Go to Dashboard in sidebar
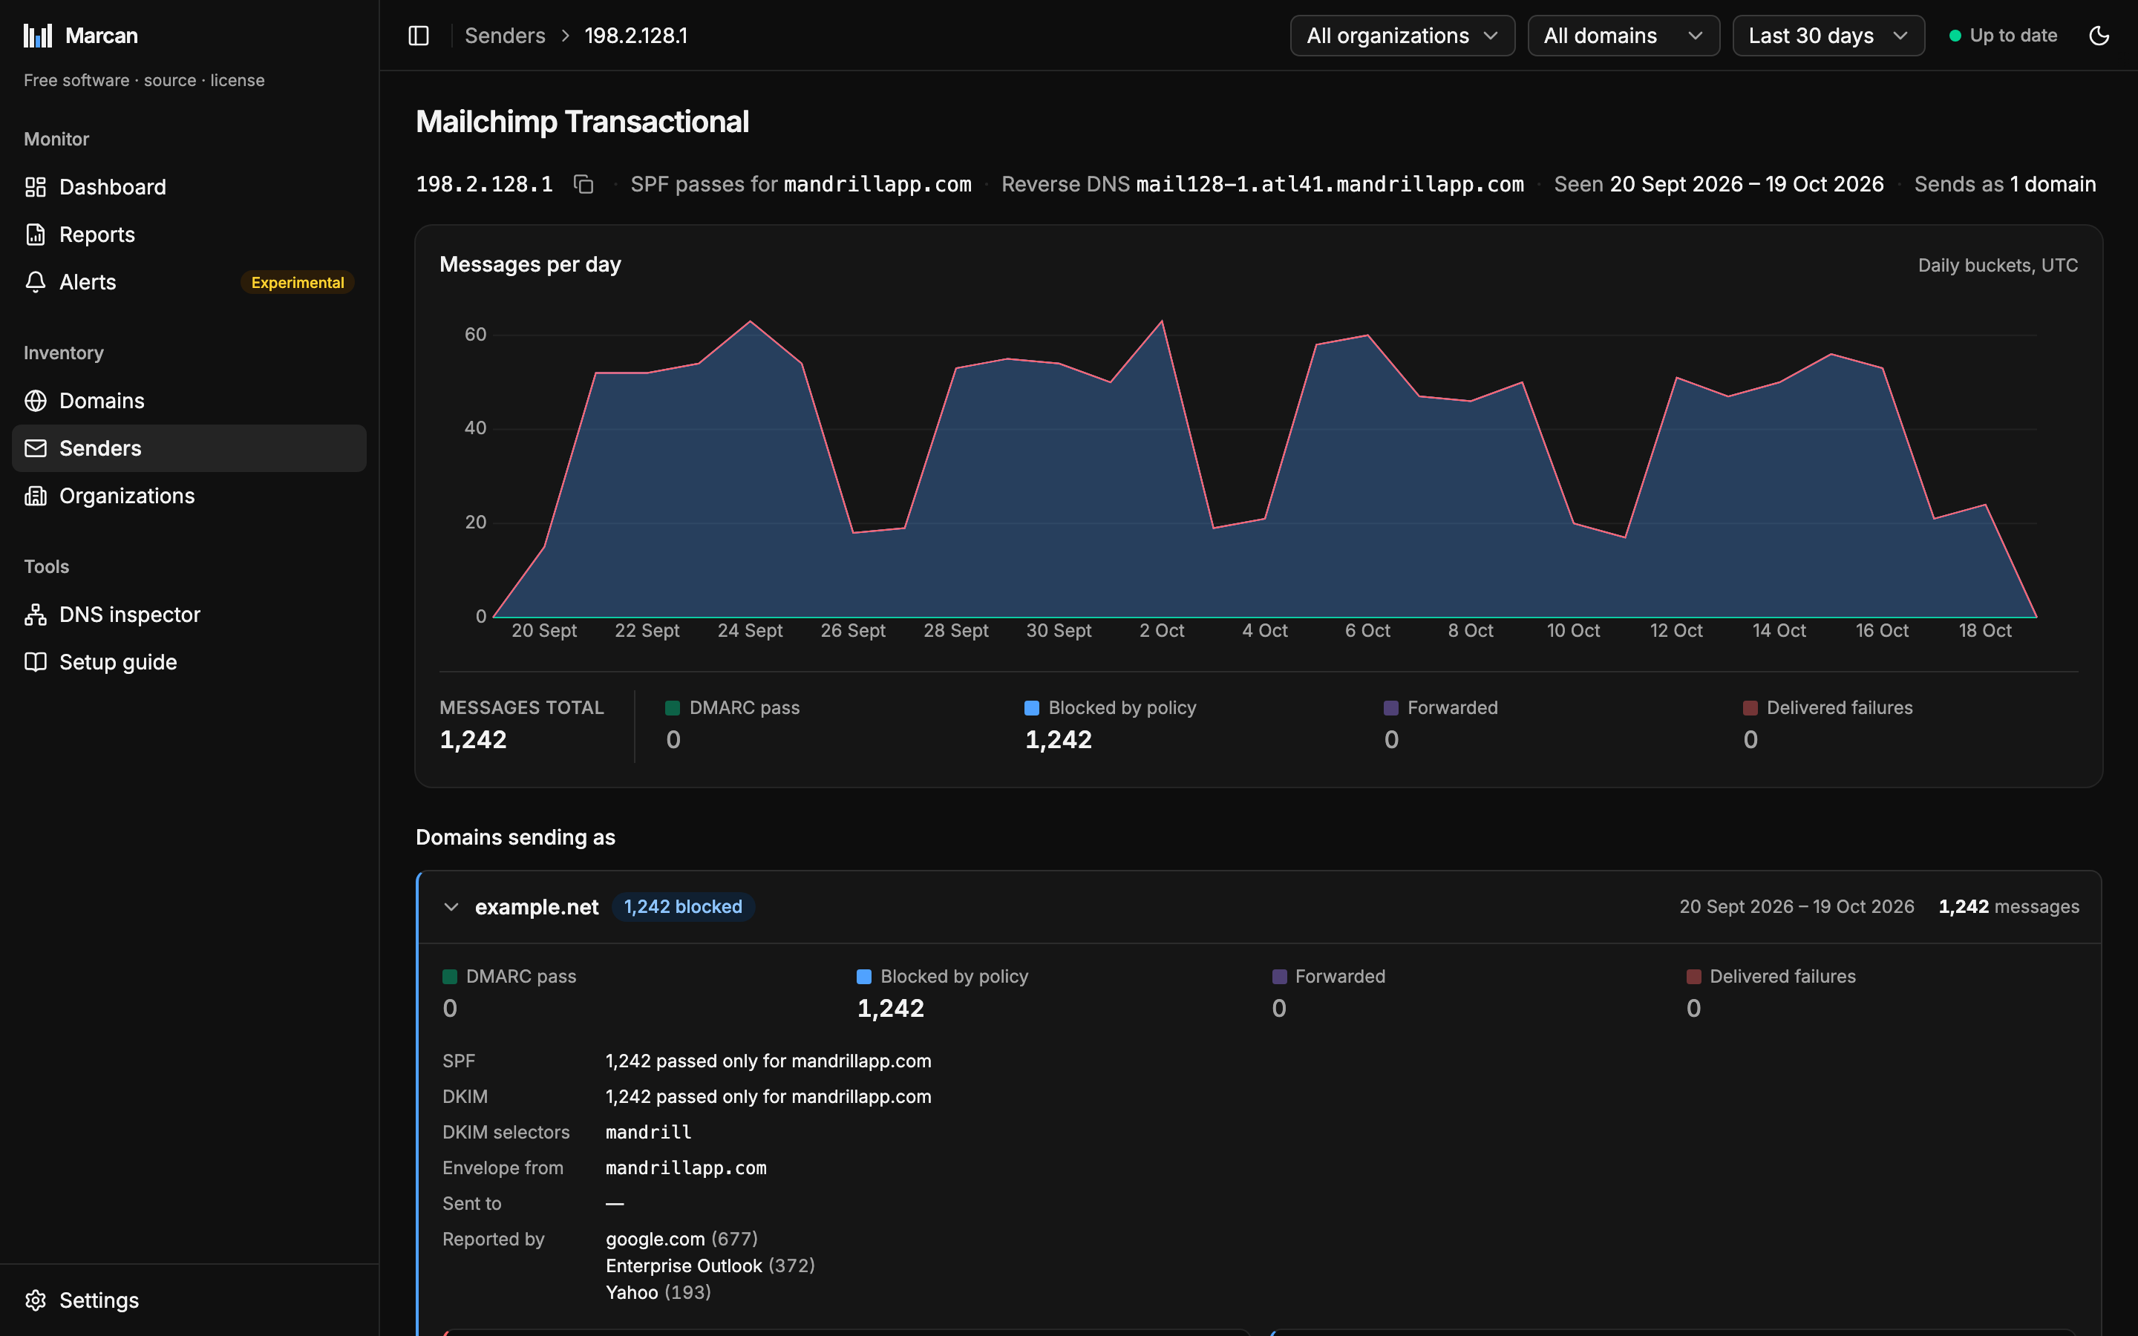Viewport: 2138px width, 1336px height. [189, 186]
